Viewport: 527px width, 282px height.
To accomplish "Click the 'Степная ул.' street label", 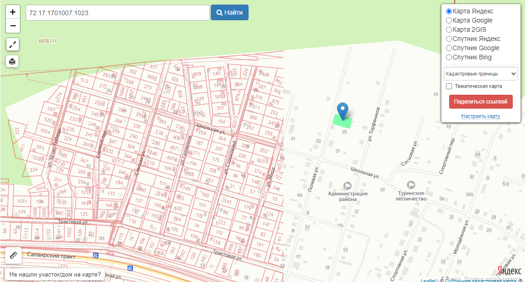I will [140, 163].
